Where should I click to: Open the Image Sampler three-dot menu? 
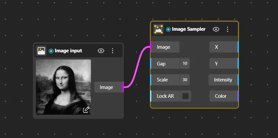coord(227,29)
